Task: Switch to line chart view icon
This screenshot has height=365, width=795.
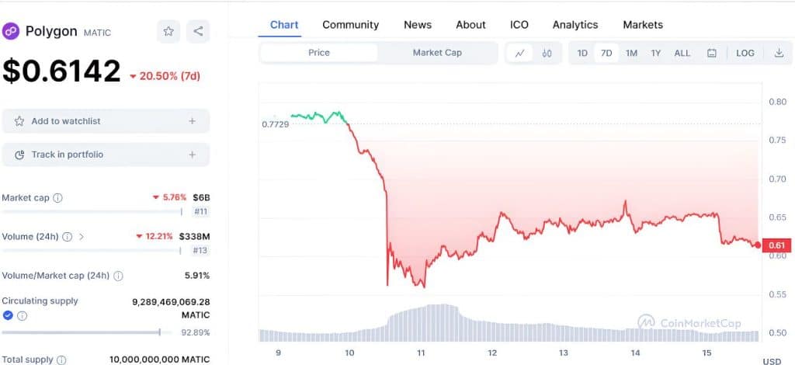Action: (x=519, y=54)
